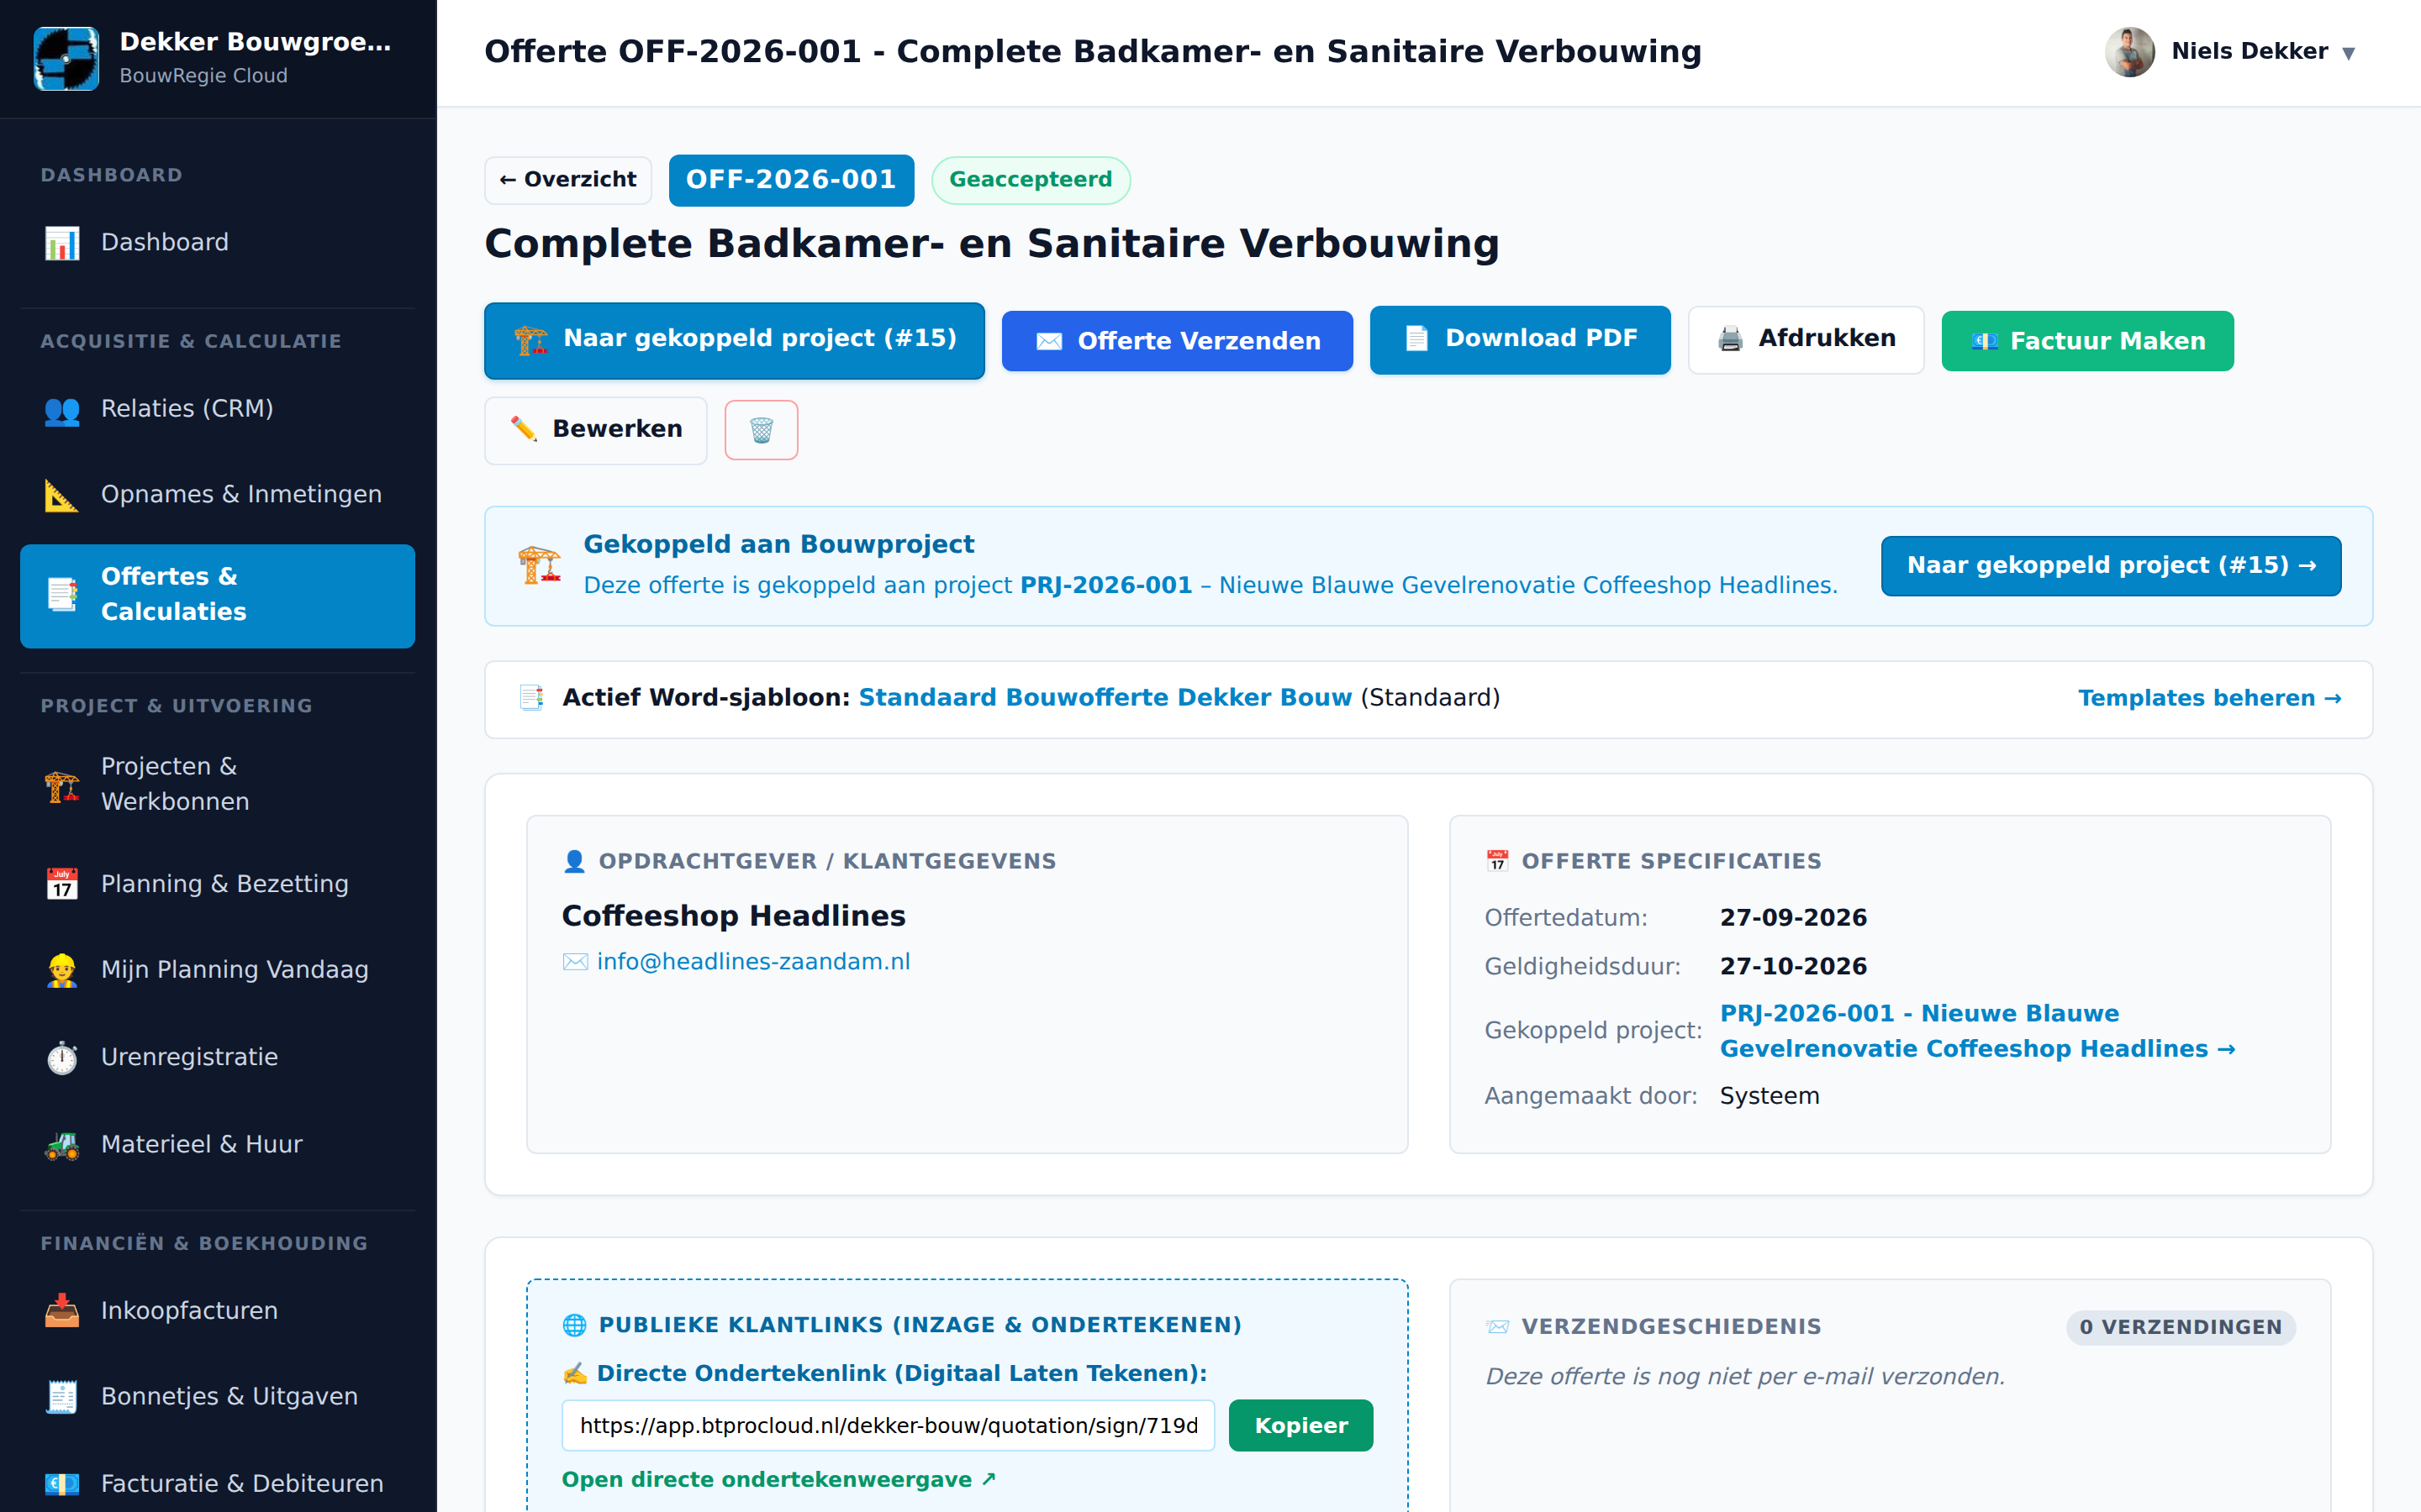Click the Geaccepteerd status badge
2421x1512 pixels.
click(1031, 180)
